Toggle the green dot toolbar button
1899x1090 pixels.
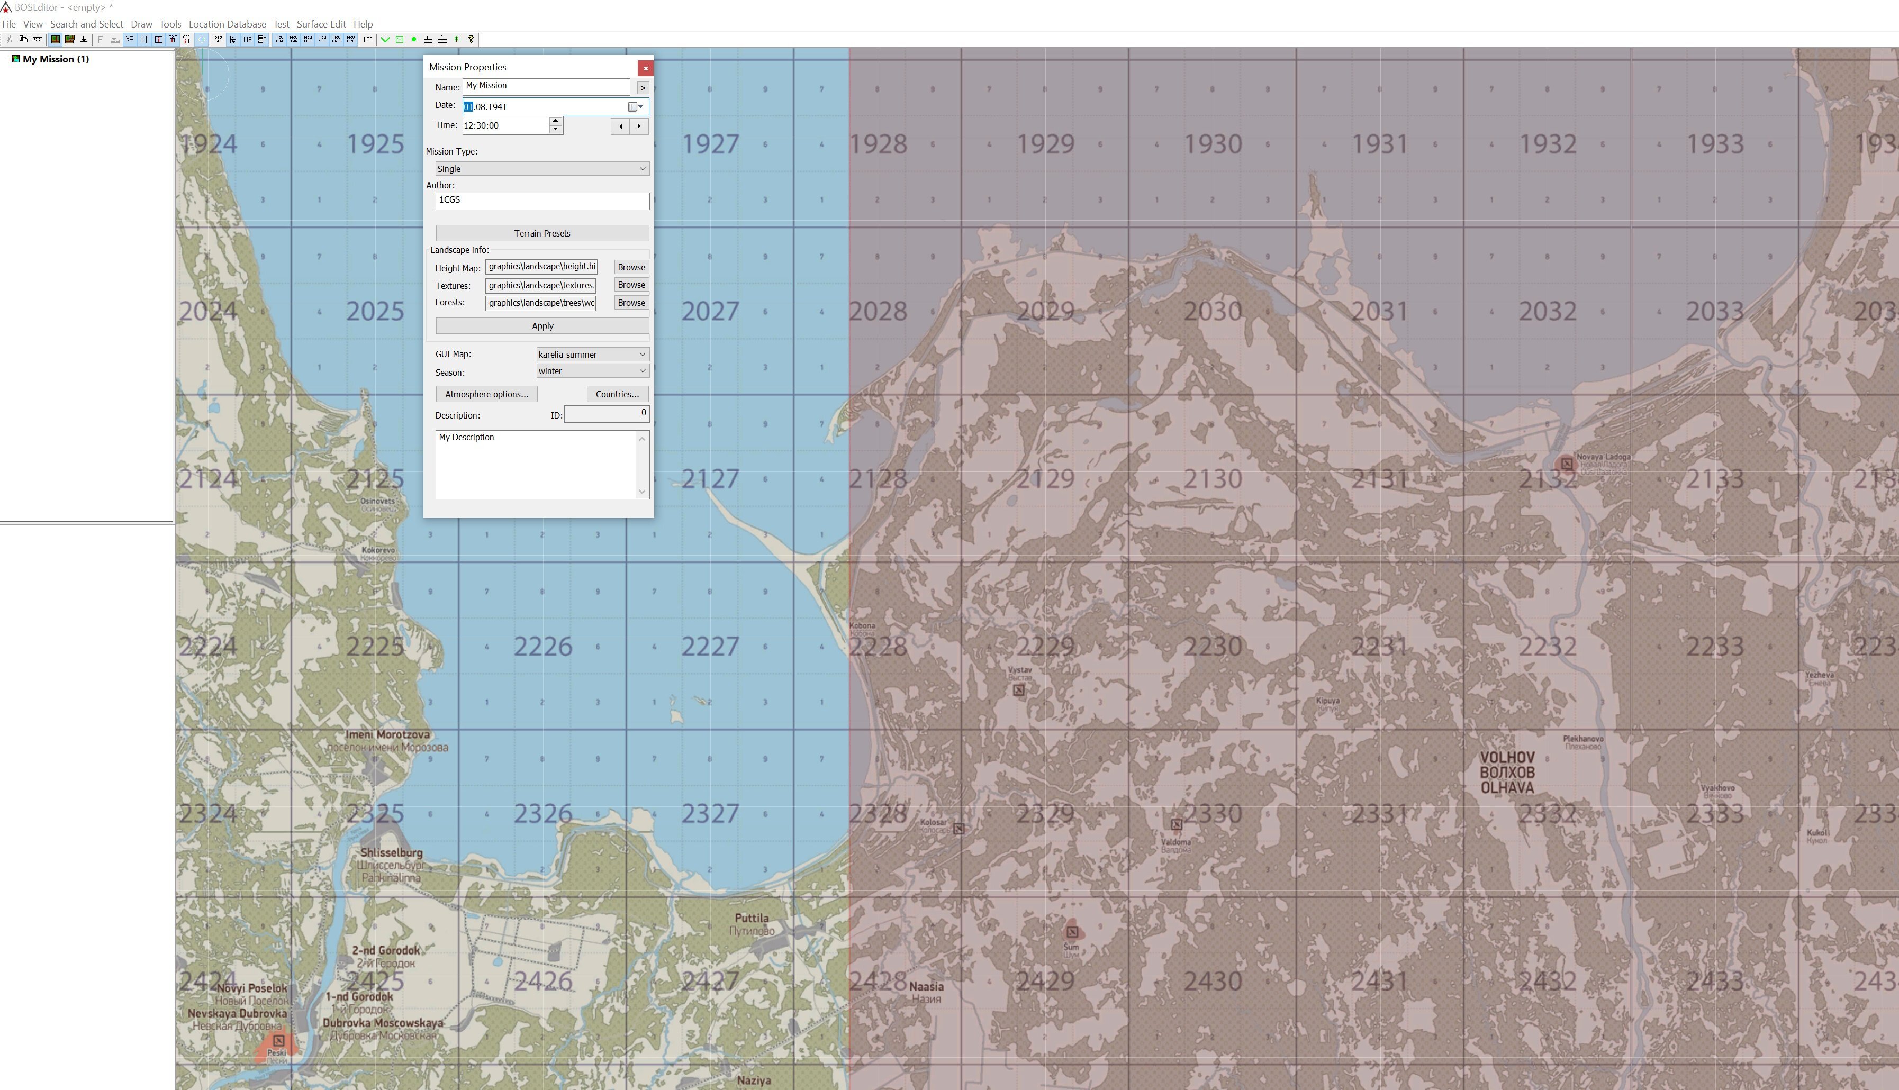click(413, 40)
